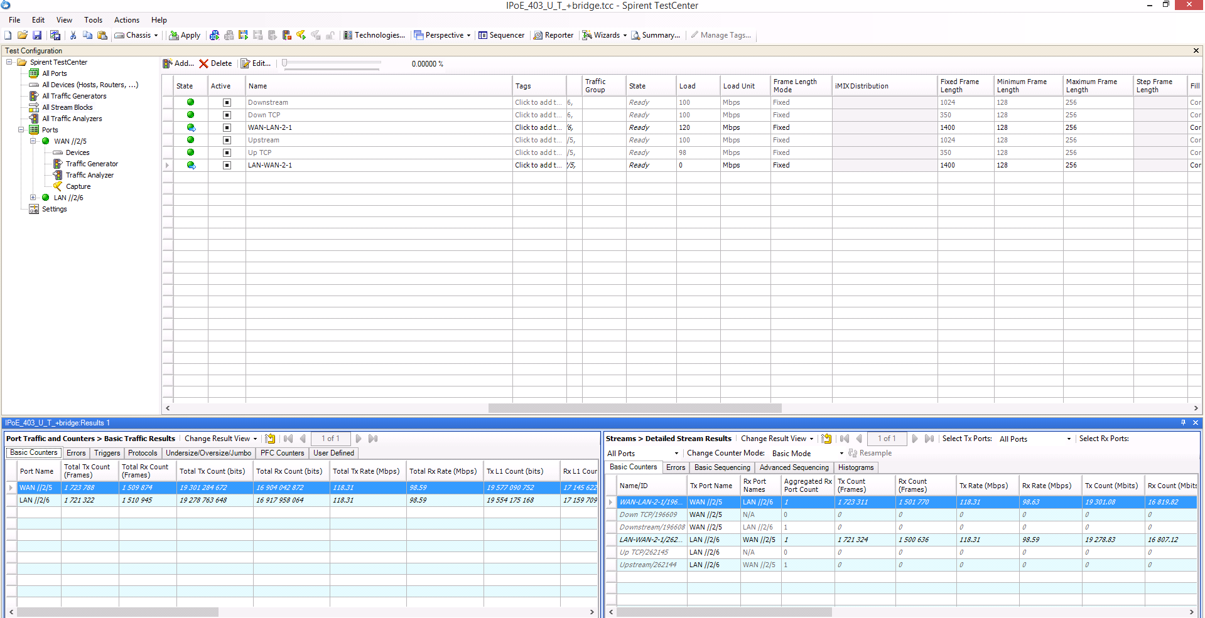Toggle Active checkbox for Upstream stream

227,140
